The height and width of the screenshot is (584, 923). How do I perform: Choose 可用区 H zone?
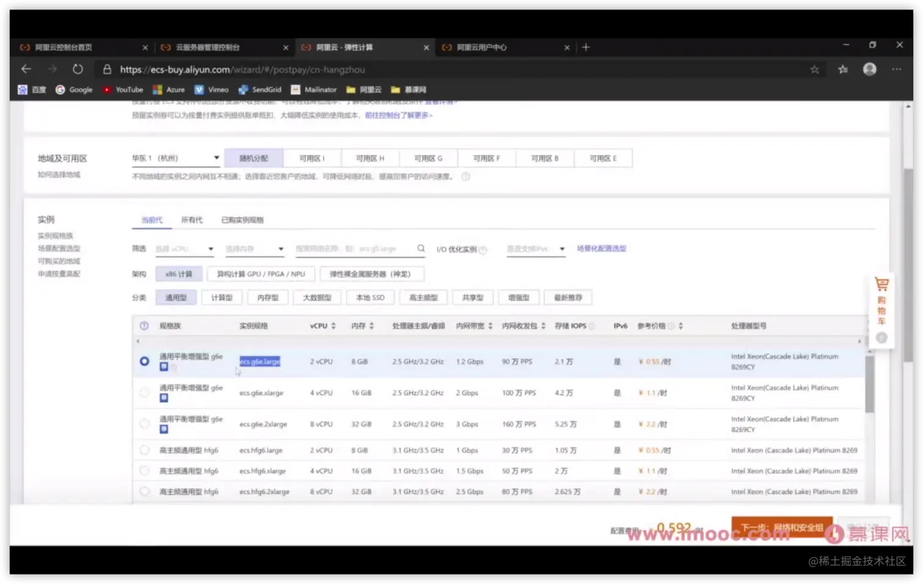(x=370, y=158)
